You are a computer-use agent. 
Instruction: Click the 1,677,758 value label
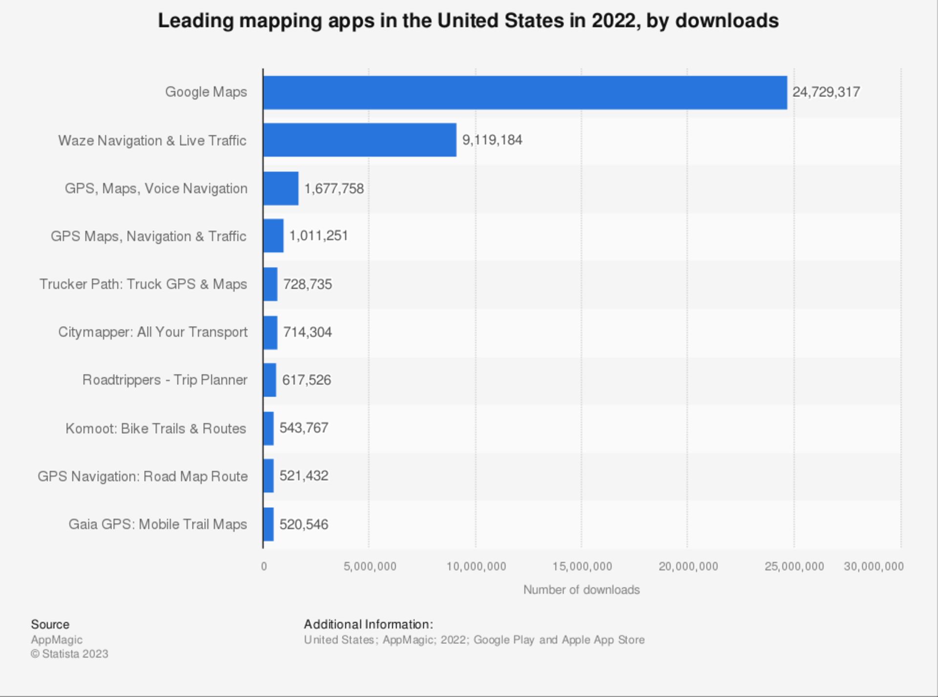pyautogui.click(x=334, y=189)
